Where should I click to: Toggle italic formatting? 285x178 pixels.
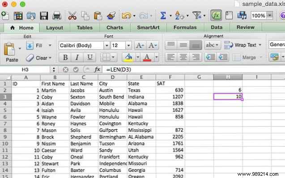pos(77,57)
